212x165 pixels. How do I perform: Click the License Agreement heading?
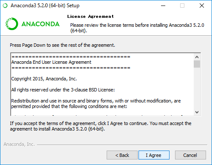tap(90, 17)
